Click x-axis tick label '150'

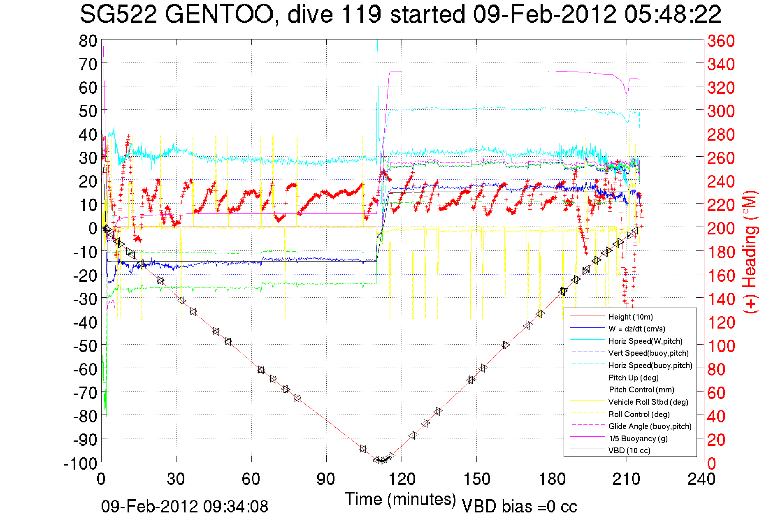pyautogui.click(x=476, y=479)
